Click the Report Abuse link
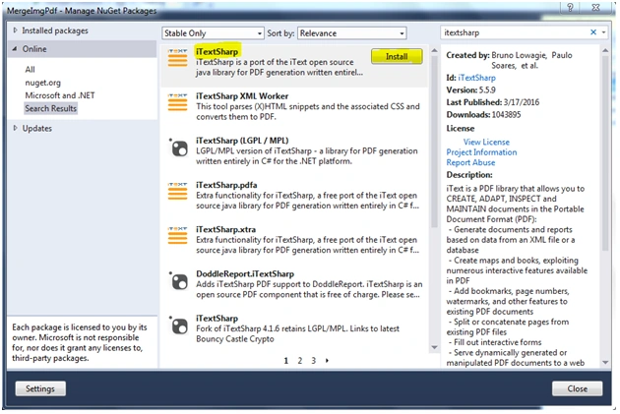Screen dimensions: 620x414 470,162
